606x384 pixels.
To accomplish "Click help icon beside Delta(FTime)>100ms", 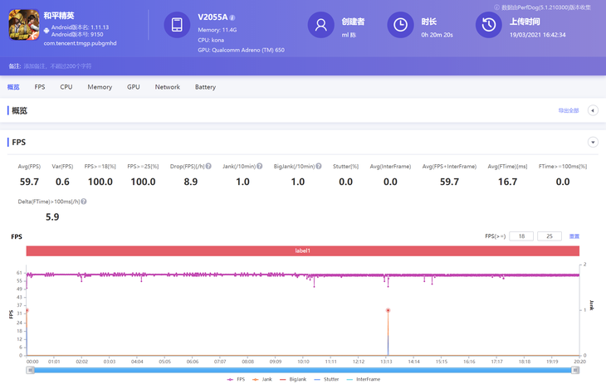I will [84, 202].
